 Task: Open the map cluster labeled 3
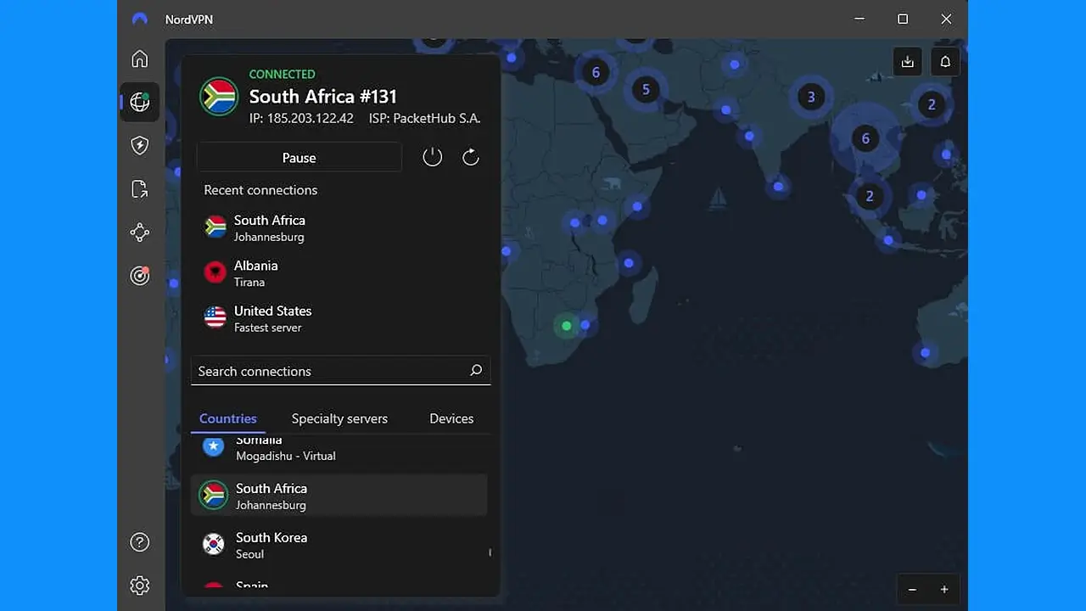click(x=811, y=97)
